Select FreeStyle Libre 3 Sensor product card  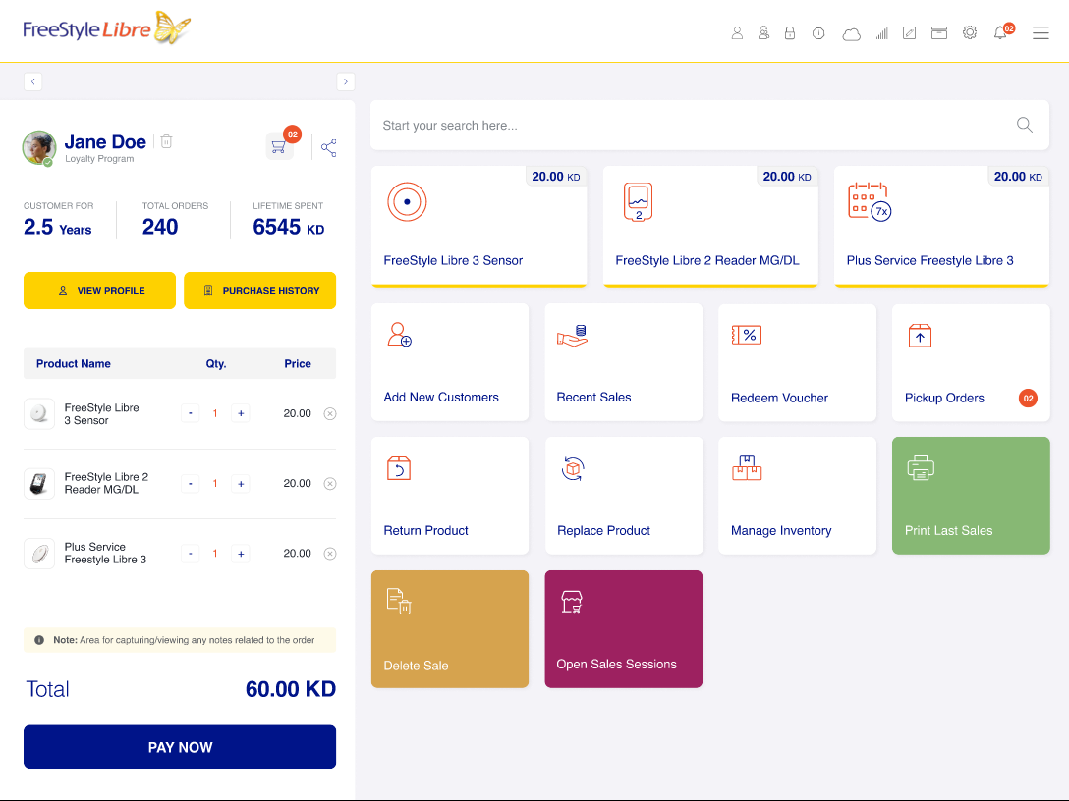click(x=478, y=226)
